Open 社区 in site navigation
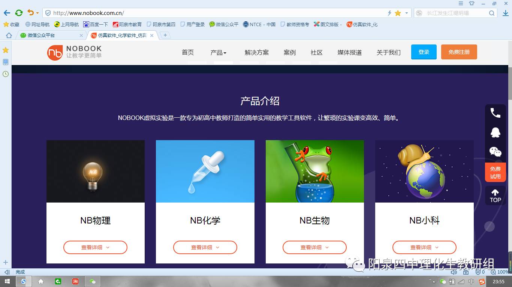The width and height of the screenshot is (512, 287). tap(317, 52)
